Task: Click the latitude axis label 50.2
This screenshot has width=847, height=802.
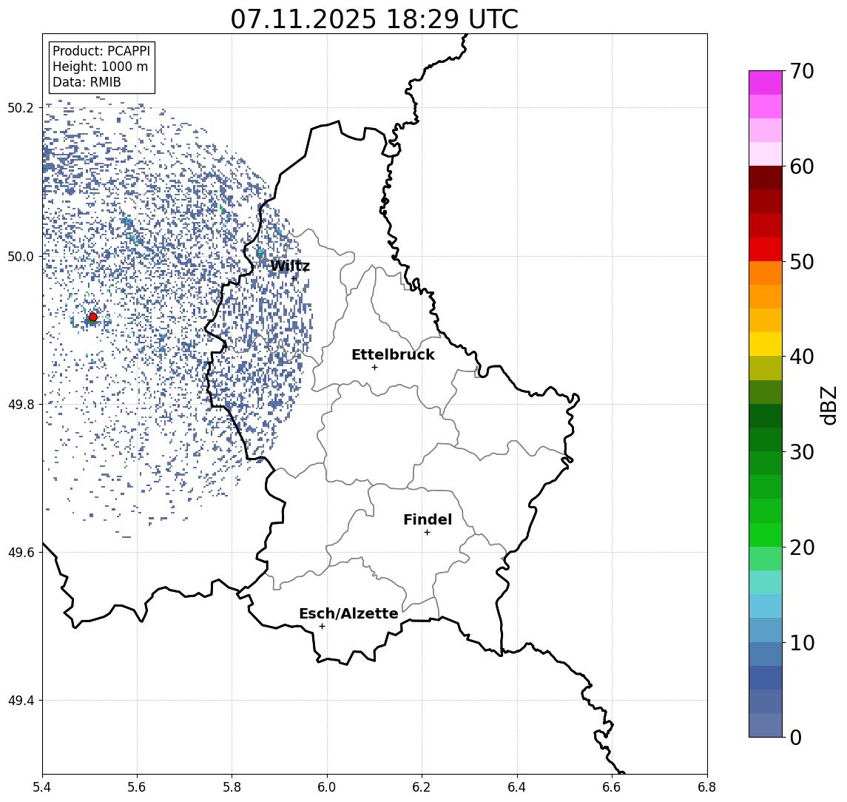Action: 21,107
